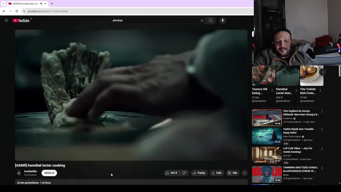Open the Pangvoss channel name
This screenshot has width=341, height=192.
coord(288,118)
